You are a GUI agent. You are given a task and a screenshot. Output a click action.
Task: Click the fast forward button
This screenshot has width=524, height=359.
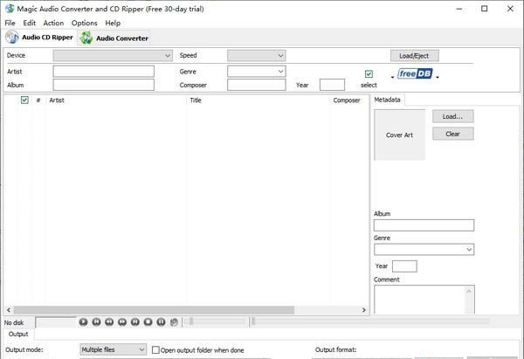click(x=122, y=322)
